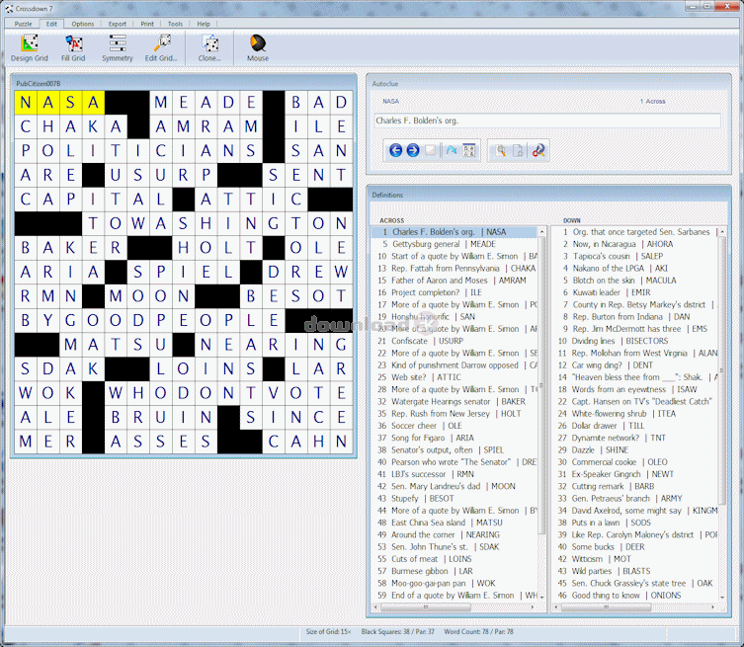Image resolution: width=744 pixels, height=647 pixels.
Task: Open the Options tab
Action: pyautogui.click(x=83, y=23)
